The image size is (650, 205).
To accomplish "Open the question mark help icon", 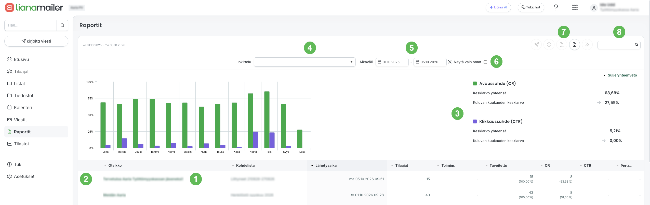I will [x=556, y=8].
